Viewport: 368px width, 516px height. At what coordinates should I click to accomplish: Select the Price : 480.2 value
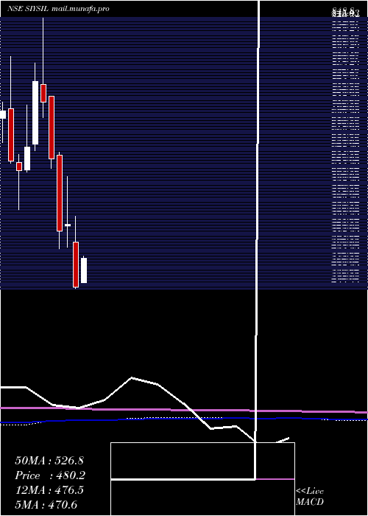tap(50, 475)
